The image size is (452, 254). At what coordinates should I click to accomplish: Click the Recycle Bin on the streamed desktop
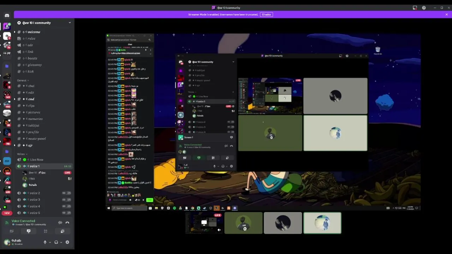[x=377, y=50]
